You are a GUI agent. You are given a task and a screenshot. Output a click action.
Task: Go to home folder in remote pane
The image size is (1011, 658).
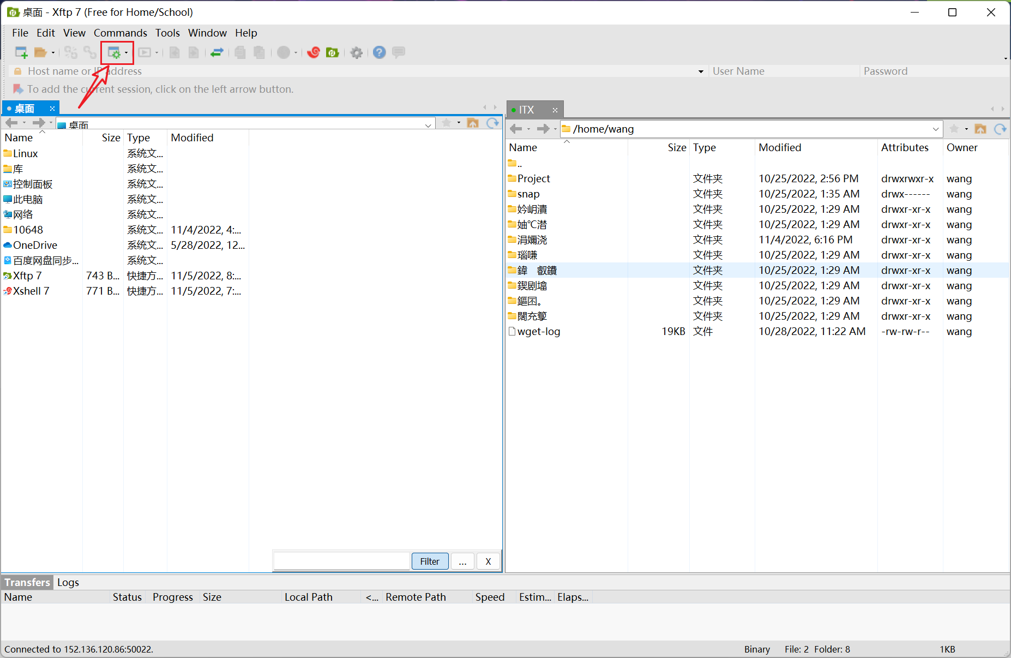(980, 129)
